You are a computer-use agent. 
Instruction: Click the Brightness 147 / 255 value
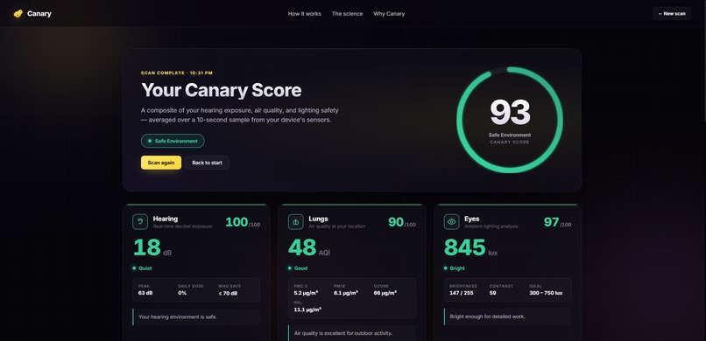tap(462, 293)
